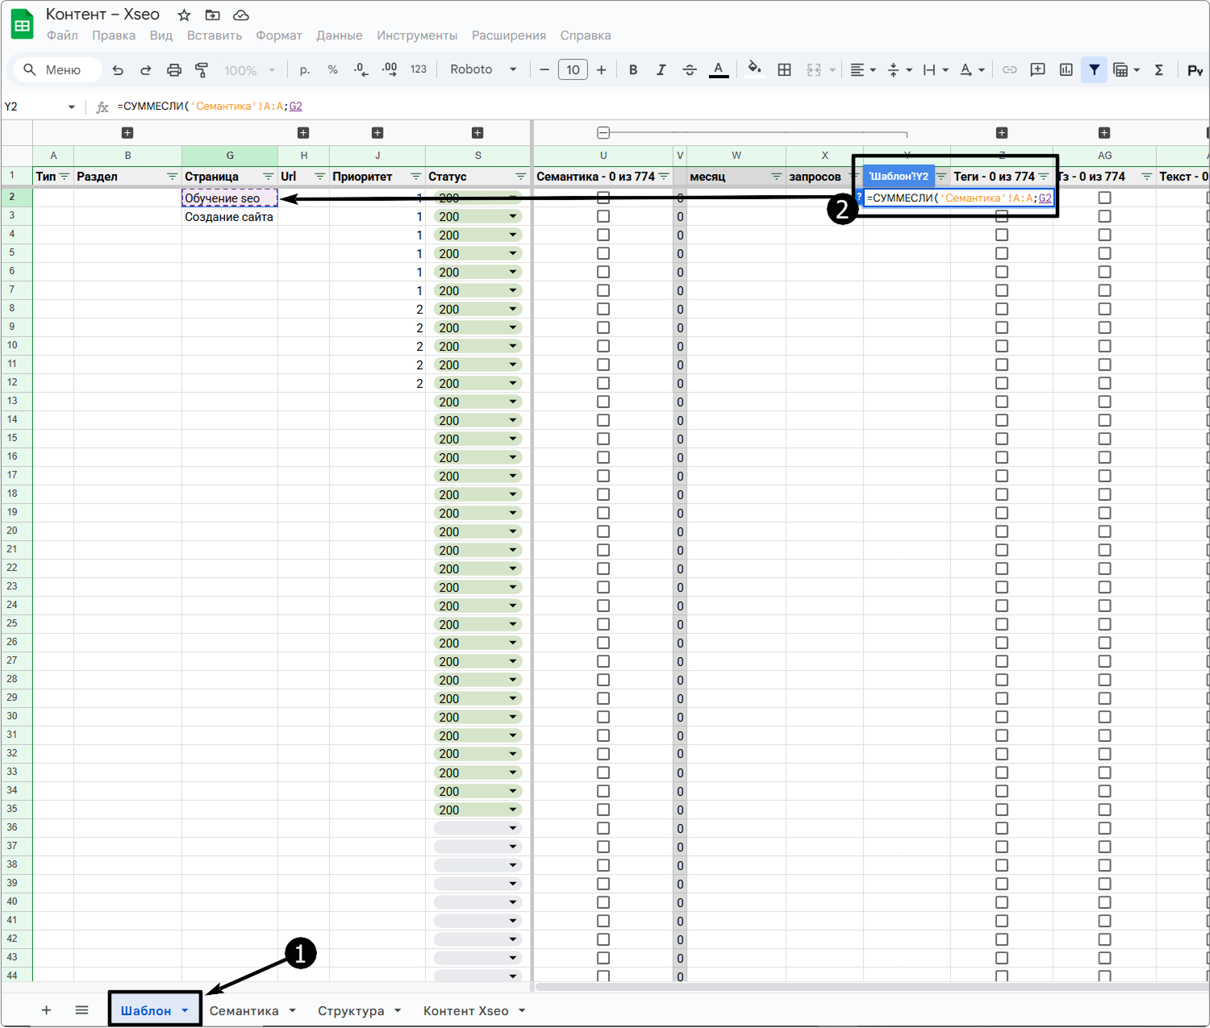Click the Insert link icon
Viewport: 1210px width, 1028px height.
[x=1009, y=70]
